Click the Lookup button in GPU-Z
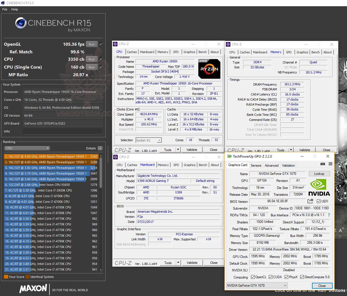The width and height of the screenshot is (347, 296). (x=319, y=173)
